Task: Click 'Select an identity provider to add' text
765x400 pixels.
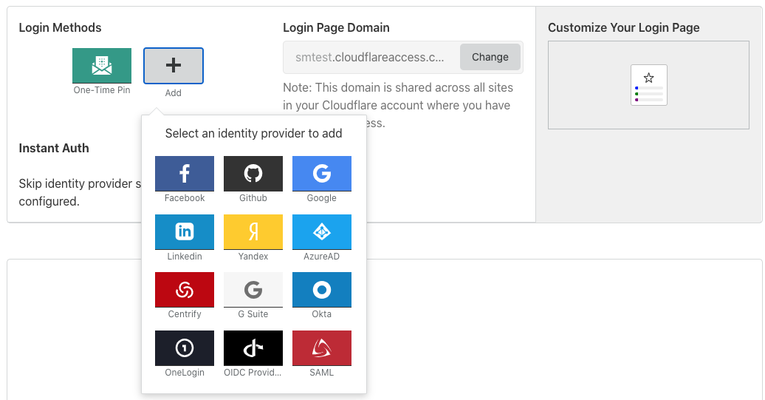Action: click(x=254, y=133)
